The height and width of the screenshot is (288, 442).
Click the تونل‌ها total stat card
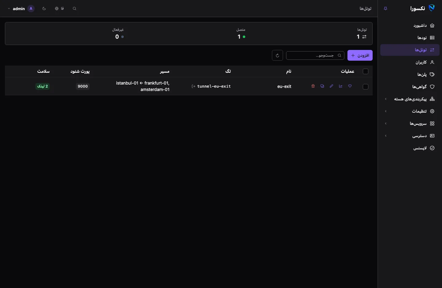click(x=362, y=33)
